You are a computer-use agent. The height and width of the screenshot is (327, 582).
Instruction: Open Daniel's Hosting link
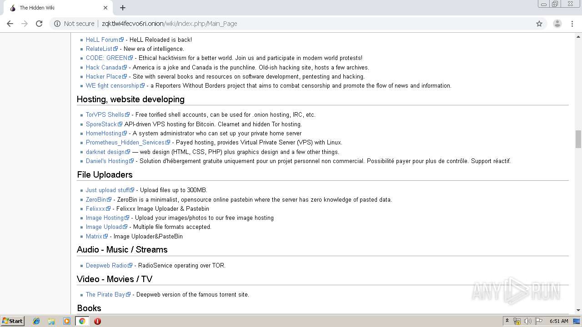107,161
